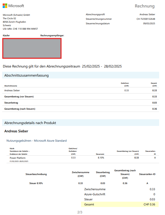This screenshot has width=165, height=215.
Task: Click the product table 'Gesamtbetrag (vor Steuern) (CHF)' header
Action: coord(128,153)
